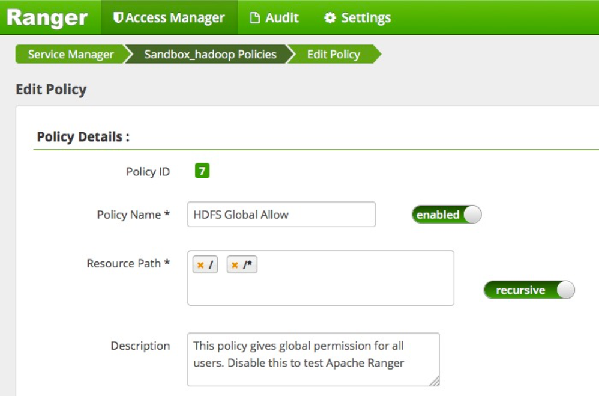This screenshot has width=599, height=396.
Task: Click the Policy Name text field
Action: [281, 215]
